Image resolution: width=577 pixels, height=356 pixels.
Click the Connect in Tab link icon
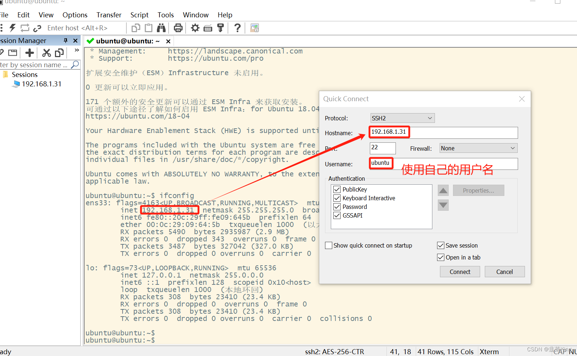(37, 28)
